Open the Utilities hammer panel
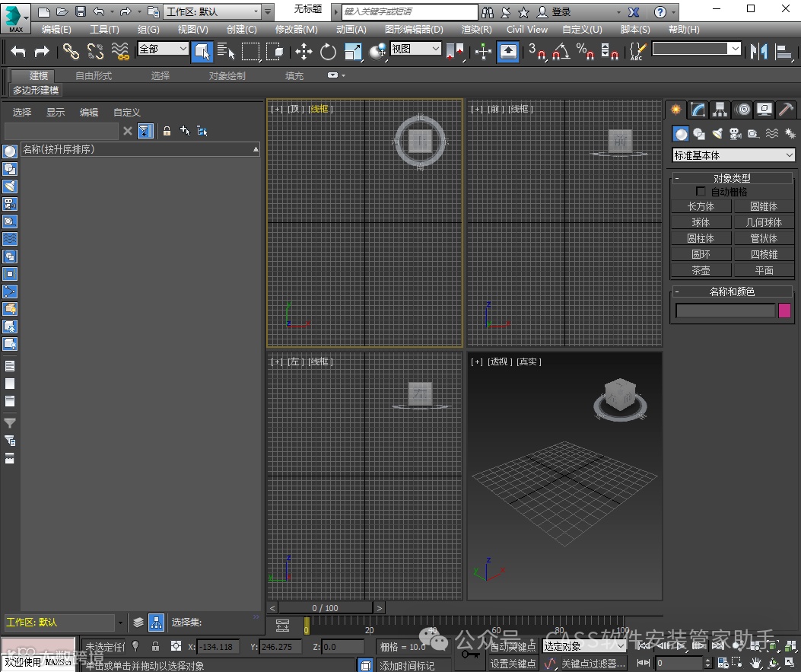 [787, 110]
